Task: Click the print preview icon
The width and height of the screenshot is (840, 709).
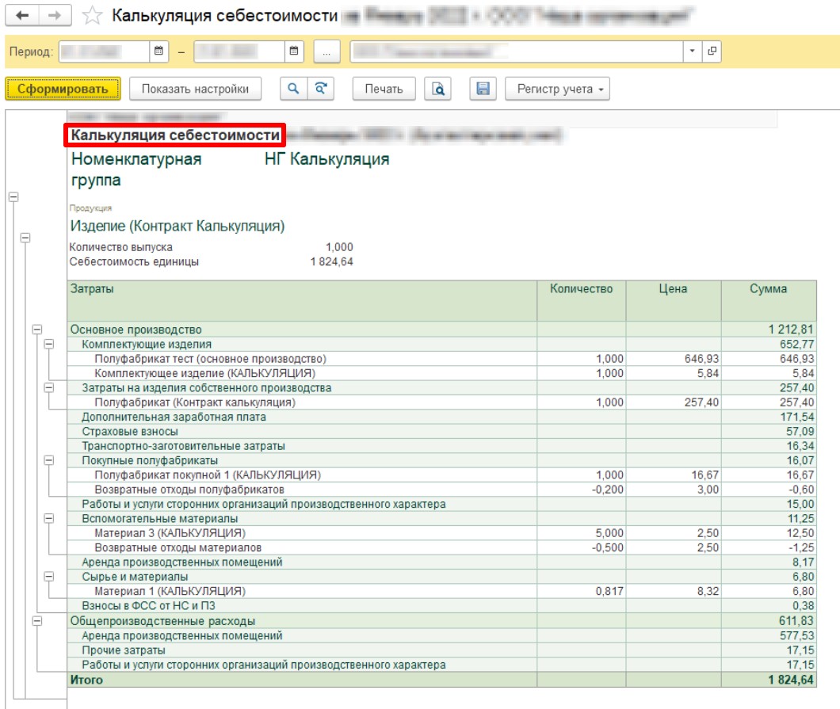Action: coord(437,89)
